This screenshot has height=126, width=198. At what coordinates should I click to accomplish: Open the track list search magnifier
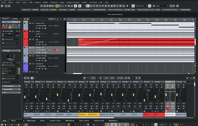pyautogui.click(x=64, y=19)
